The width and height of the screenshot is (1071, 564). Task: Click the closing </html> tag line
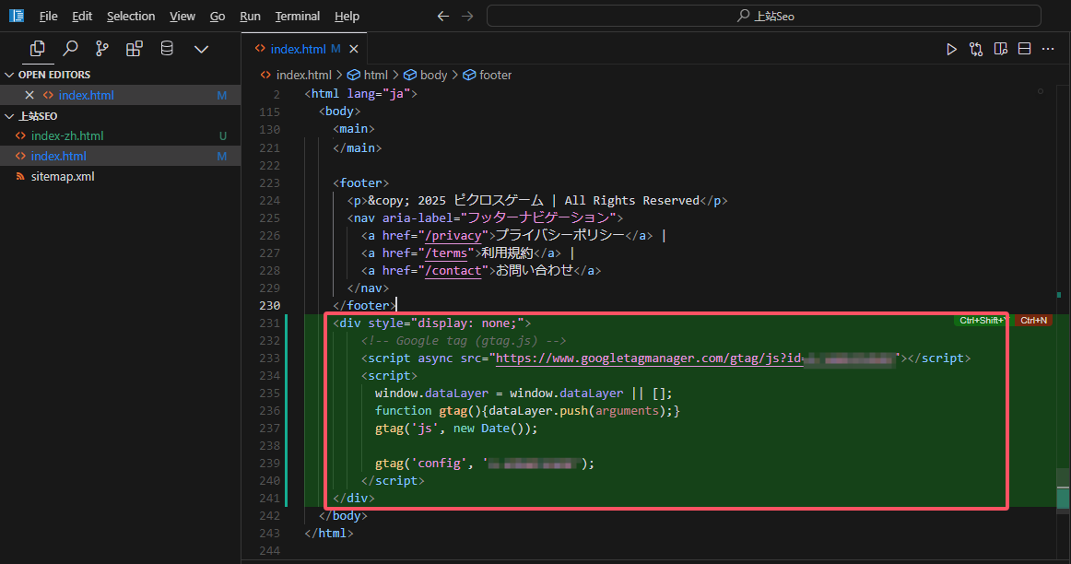(x=328, y=534)
